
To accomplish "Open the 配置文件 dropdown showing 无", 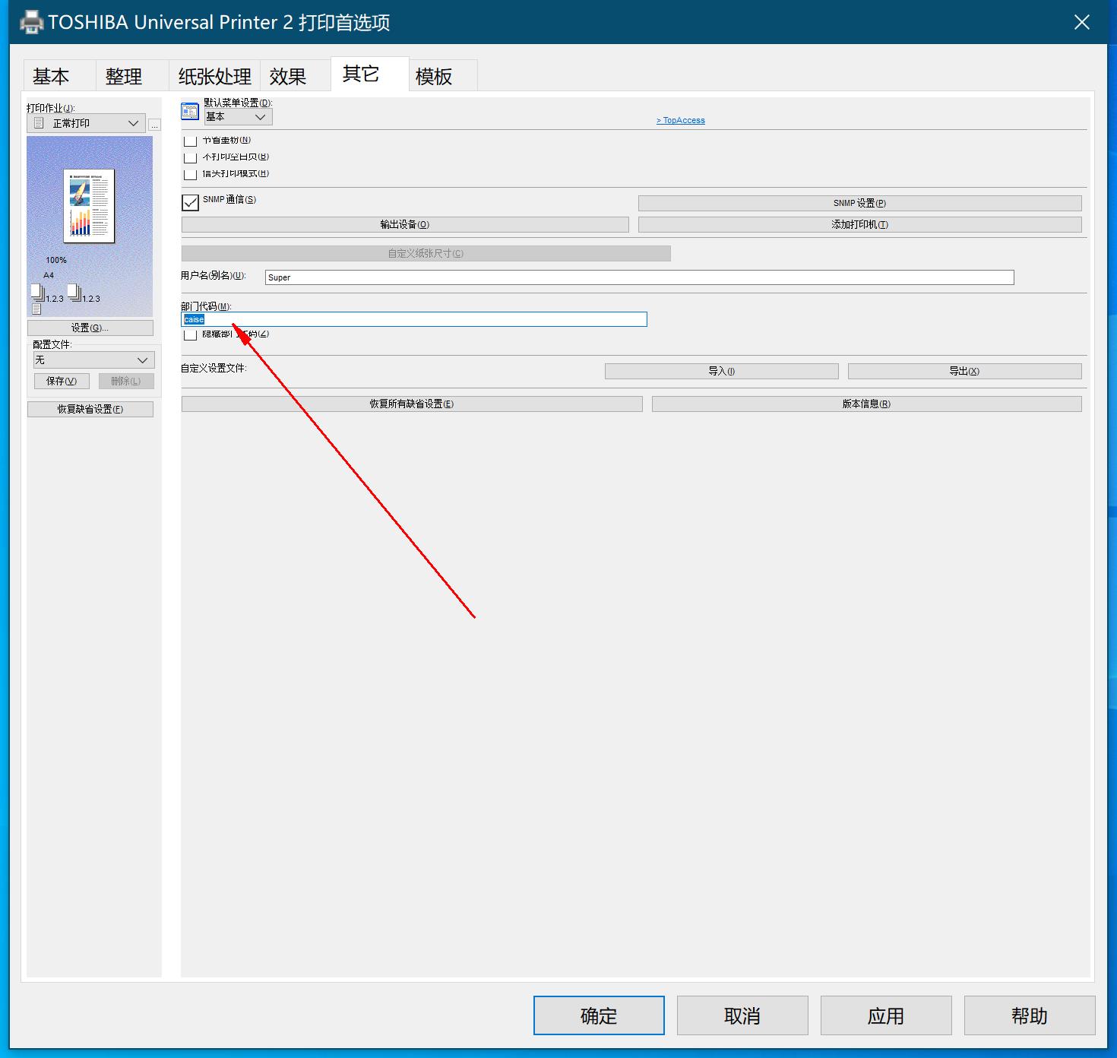I will coord(93,360).
